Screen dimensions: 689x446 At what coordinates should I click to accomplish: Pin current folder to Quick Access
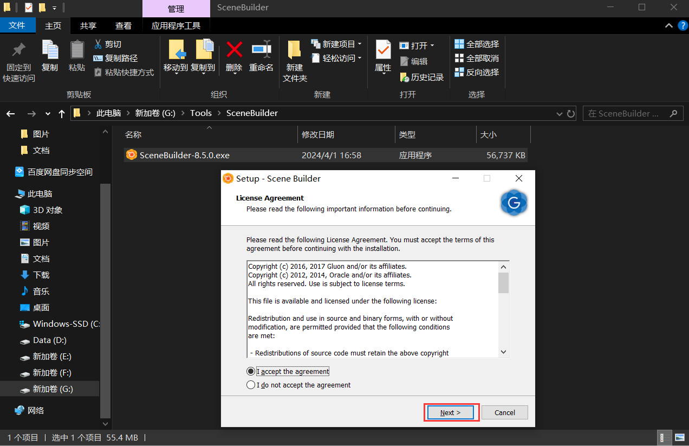(x=18, y=60)
